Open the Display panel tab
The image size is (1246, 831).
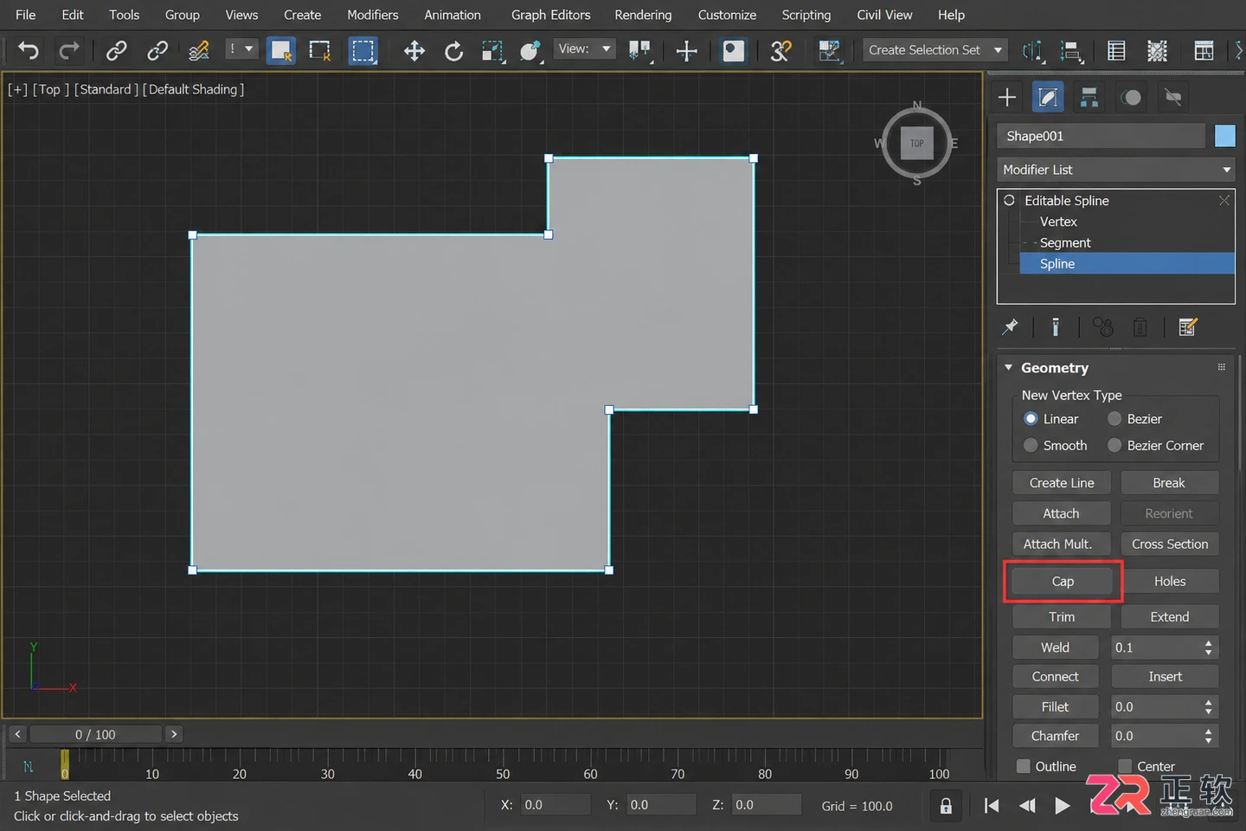(x=1172, y=97)
